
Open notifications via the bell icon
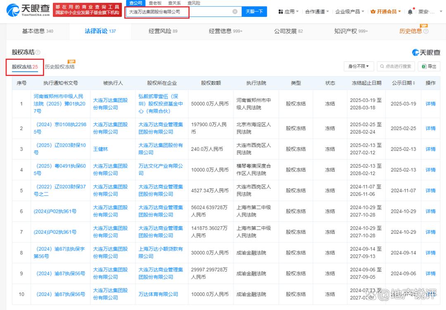tap(410, 12)
